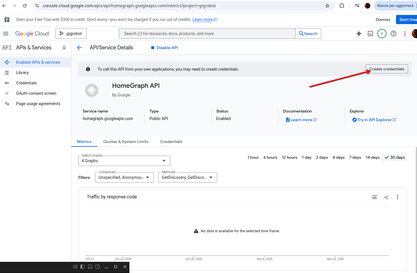The height and width of the screenshot is (273, 417).
Task: Click the resource search input field
Action: tap(207, 34)
